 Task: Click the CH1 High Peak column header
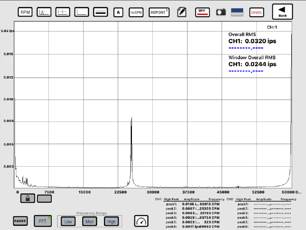tap(171, 199)
